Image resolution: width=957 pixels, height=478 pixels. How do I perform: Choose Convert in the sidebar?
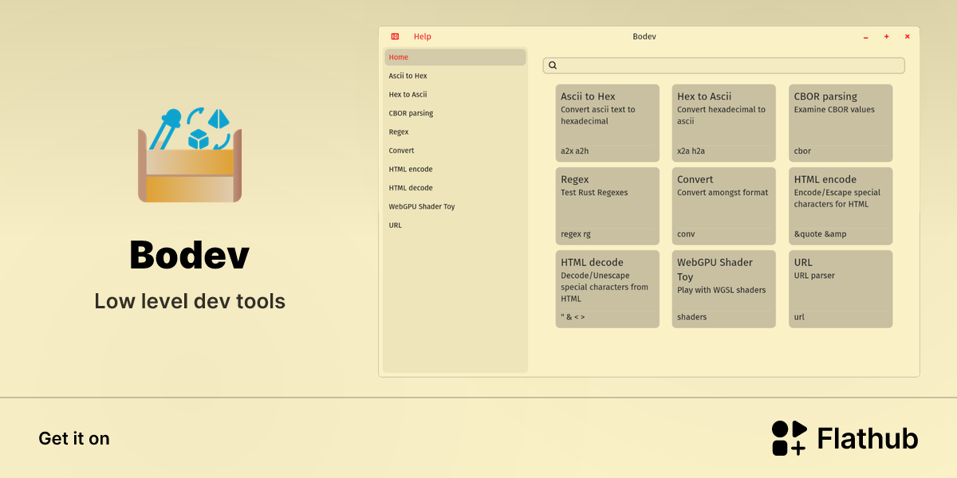pyautogui.click(x=455, y=151)
